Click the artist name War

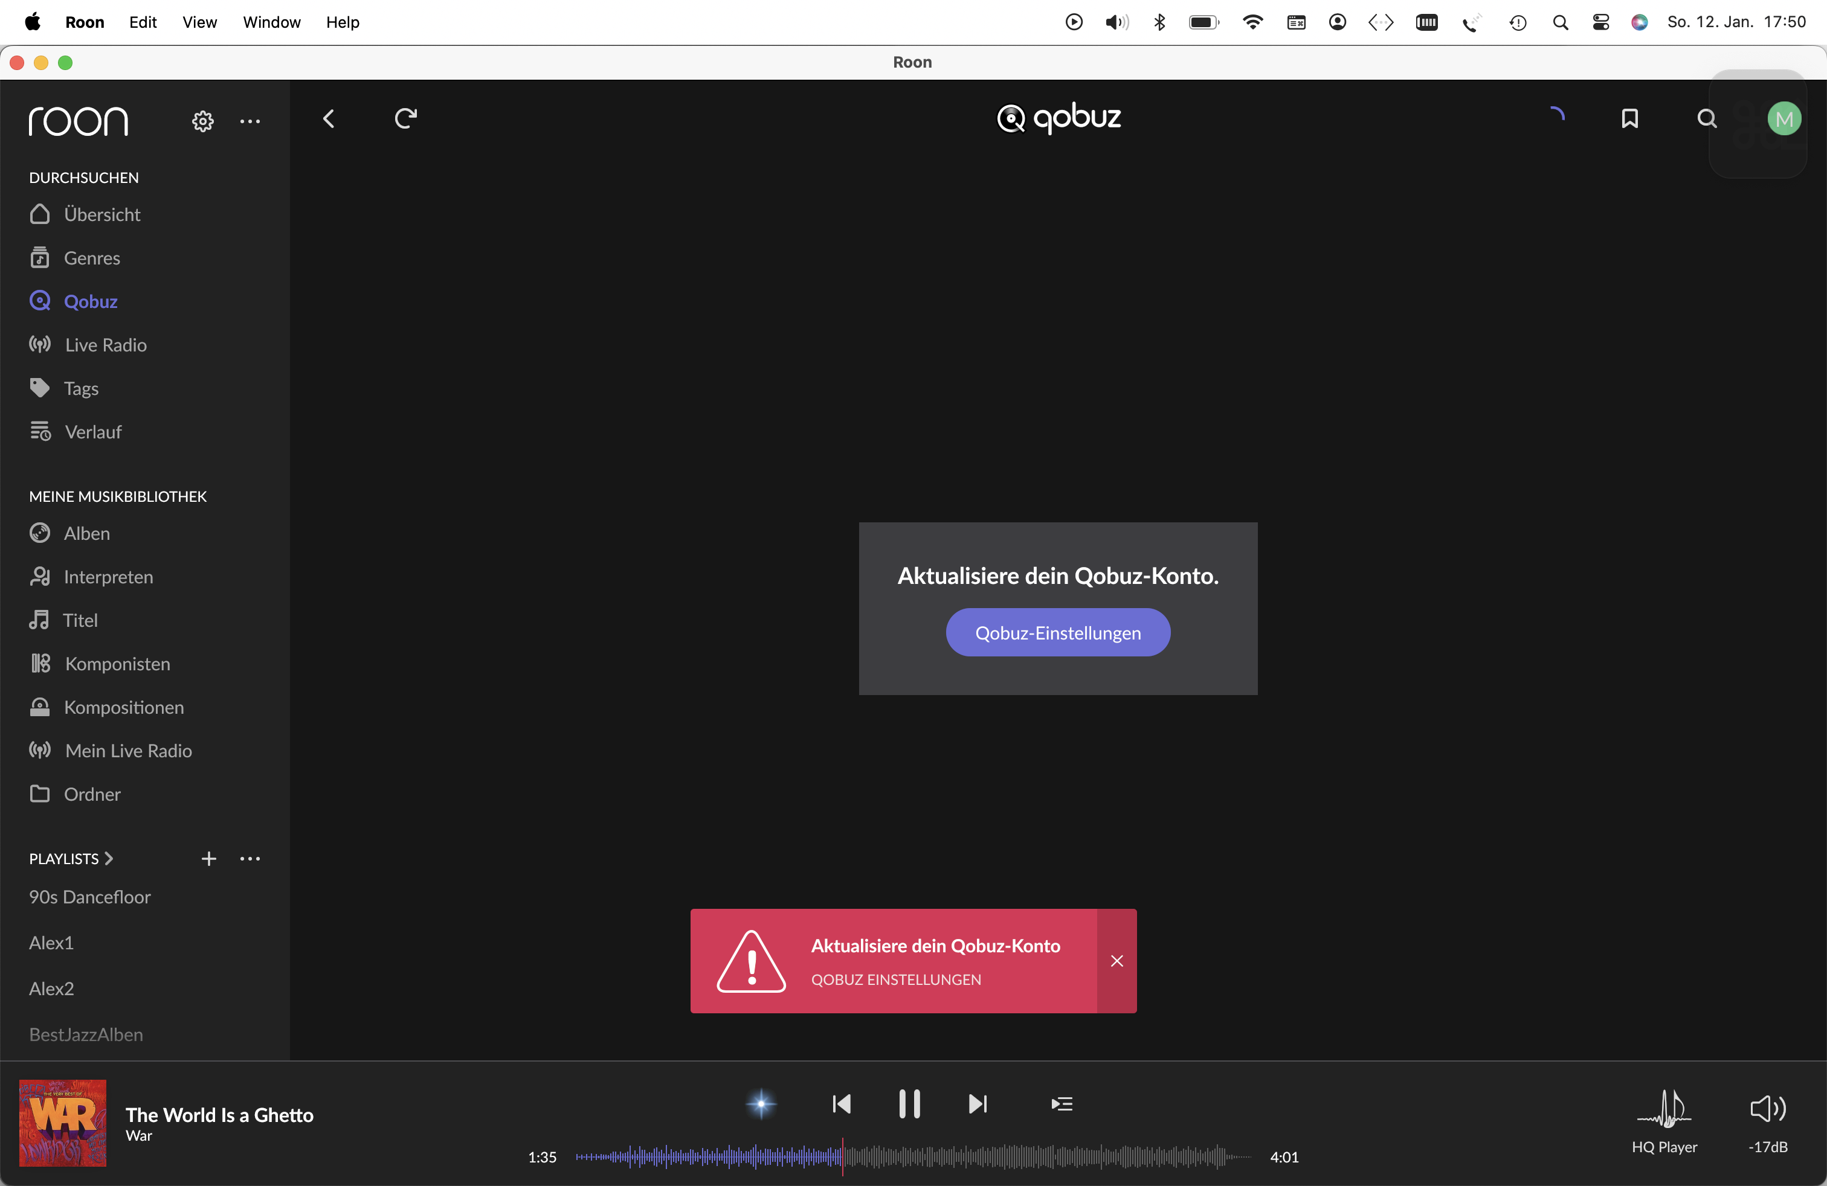(x=139, y=1135)
